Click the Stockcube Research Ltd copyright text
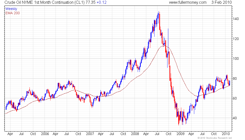 215,138
